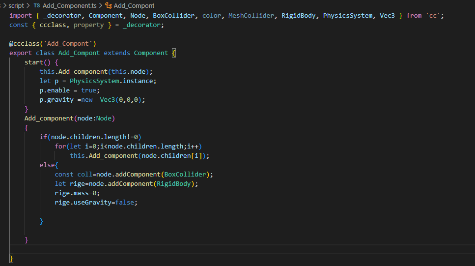The image size is (475, 266).
Task: Click 'addComponent(BoxCollider)' in the const coll line
Action: tap(163, 175)
